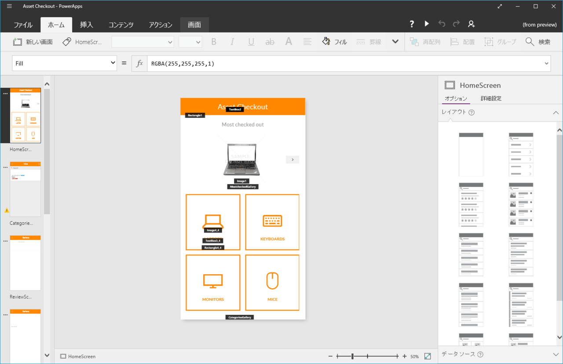
Task: Switch to the 詳細設定 tab
Action: 491,98
